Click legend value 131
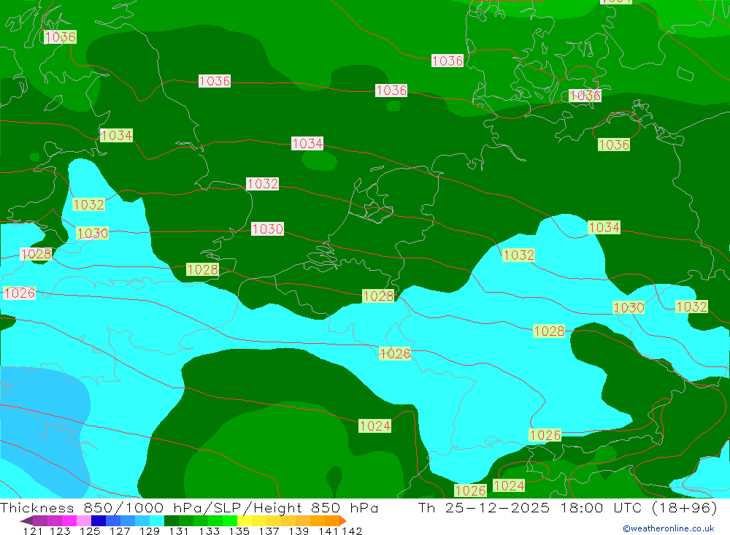 (x=179, y=531)
